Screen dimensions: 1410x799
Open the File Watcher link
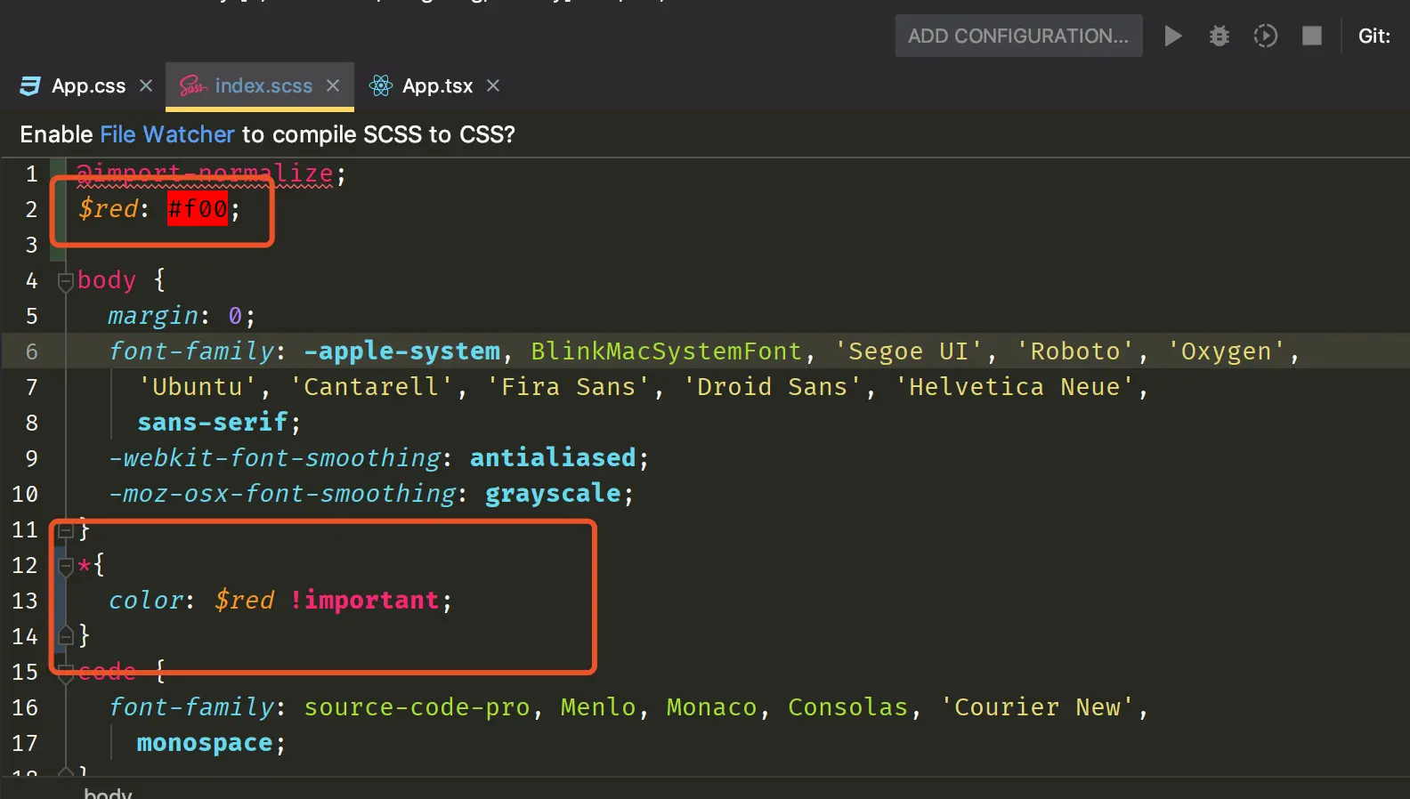166,134
